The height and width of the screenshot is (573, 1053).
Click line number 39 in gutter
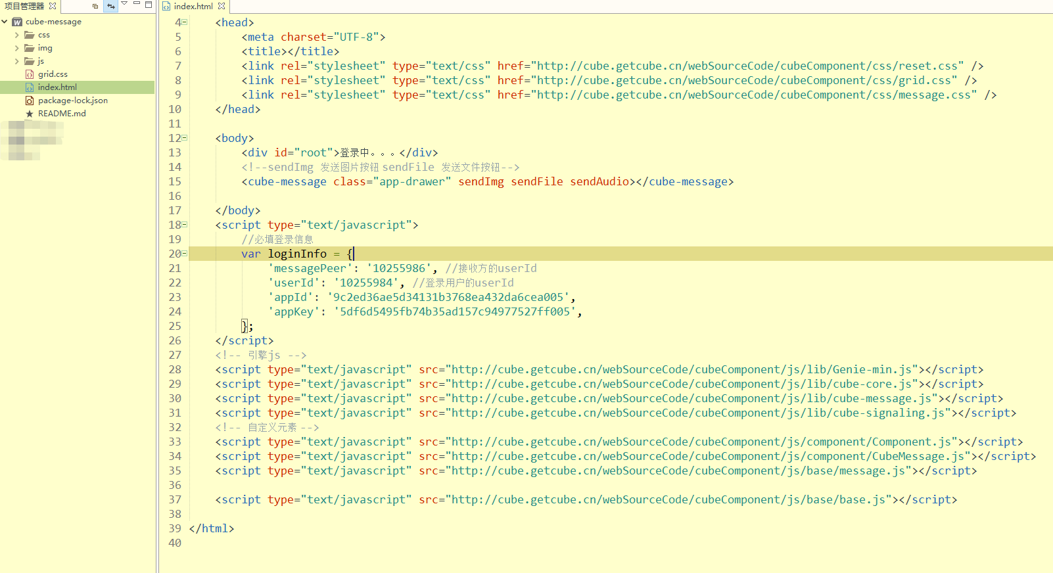175,528
